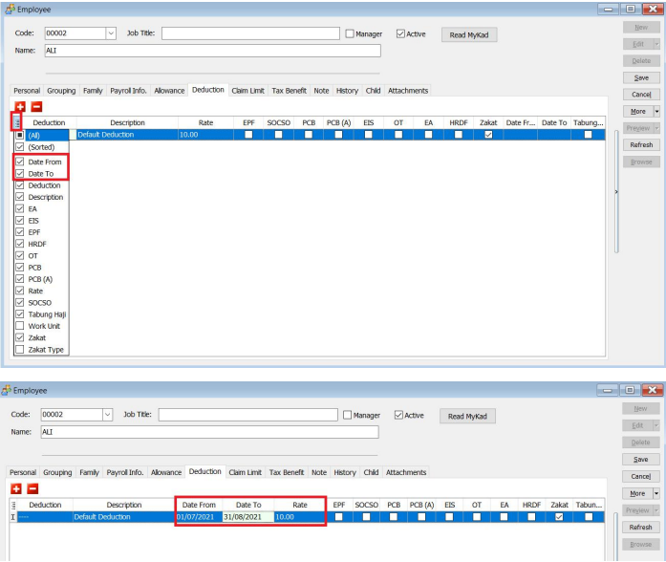The image size is (666, 562).
Task: Expand Code dropdown in upper window
Action: [110, 33]
